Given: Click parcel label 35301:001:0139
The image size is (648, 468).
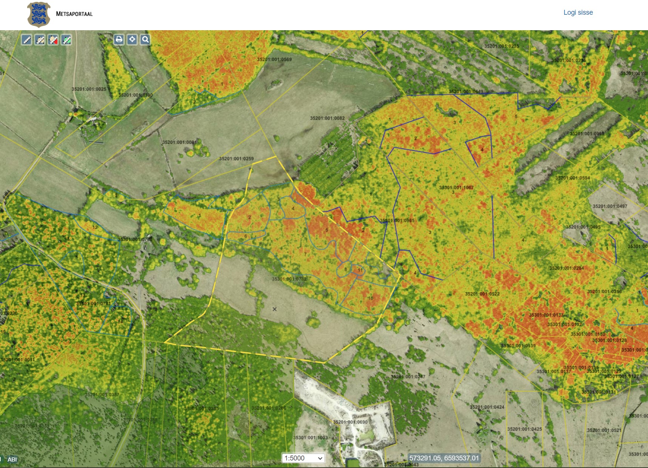Looking at the screenshot, I should (518, 346).
